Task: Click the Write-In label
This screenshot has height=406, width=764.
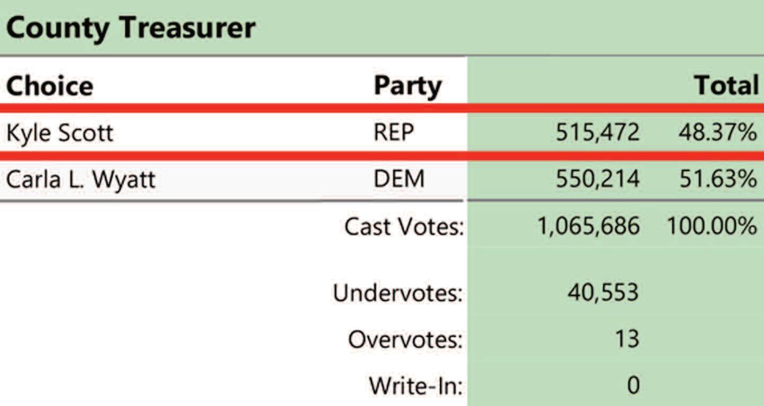Action: [416, 386]
